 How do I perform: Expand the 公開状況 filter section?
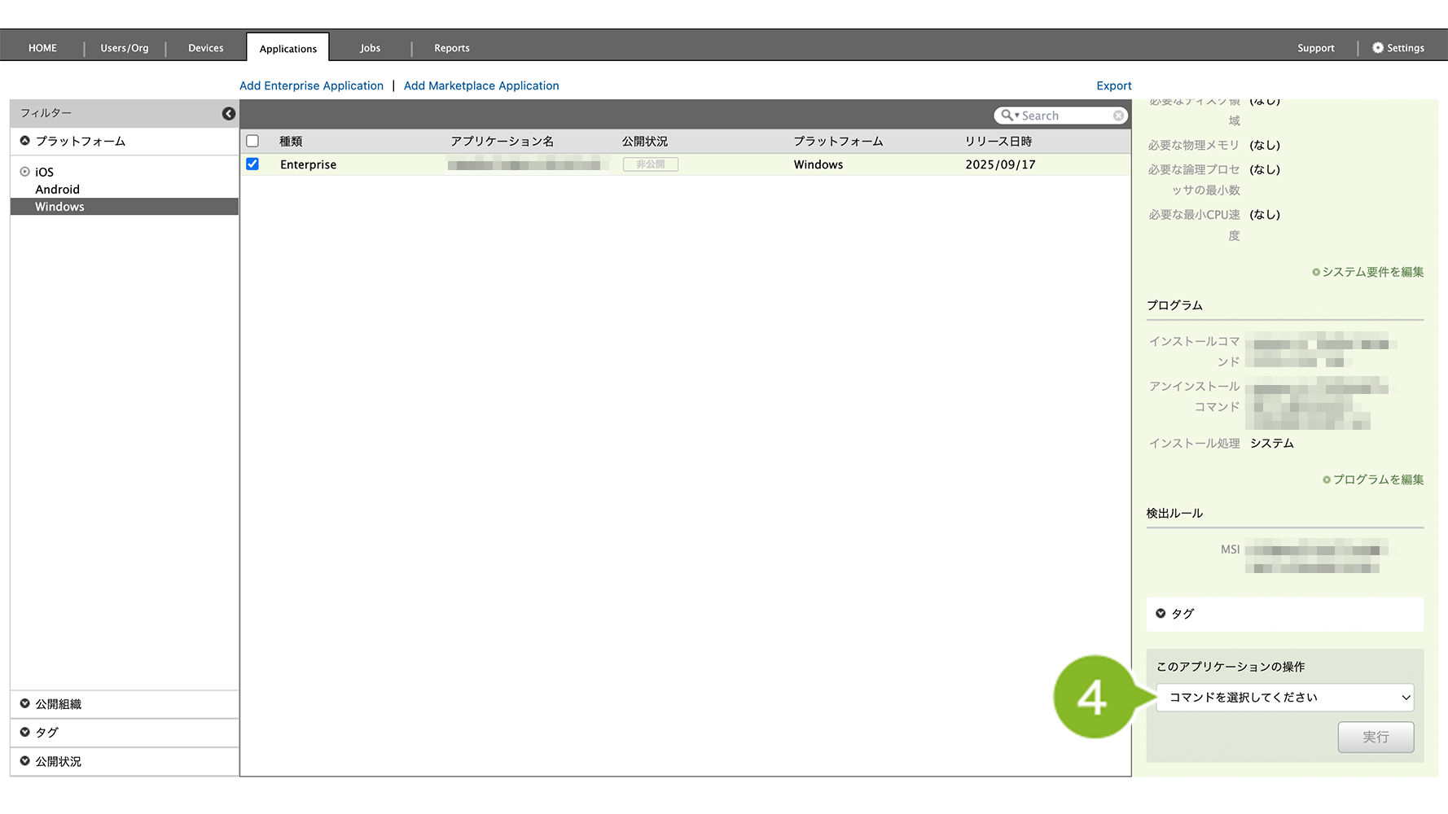tap(25, 761)
